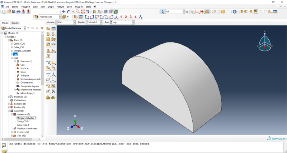This screenshot has height=153, width=287.
Task: Toggle drag-select rectangle icon
Action: [197, 12]
